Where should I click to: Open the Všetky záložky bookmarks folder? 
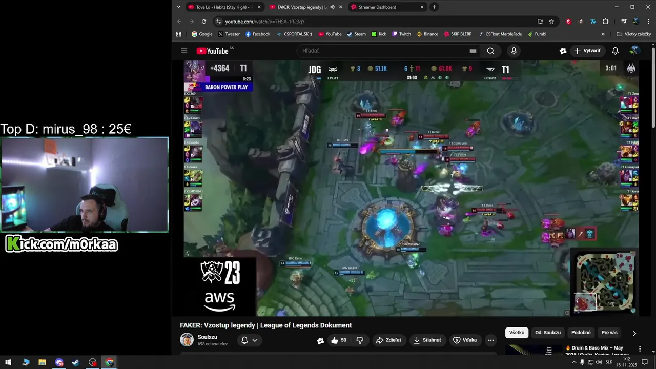pyautogui.click(x=634, y=34)
